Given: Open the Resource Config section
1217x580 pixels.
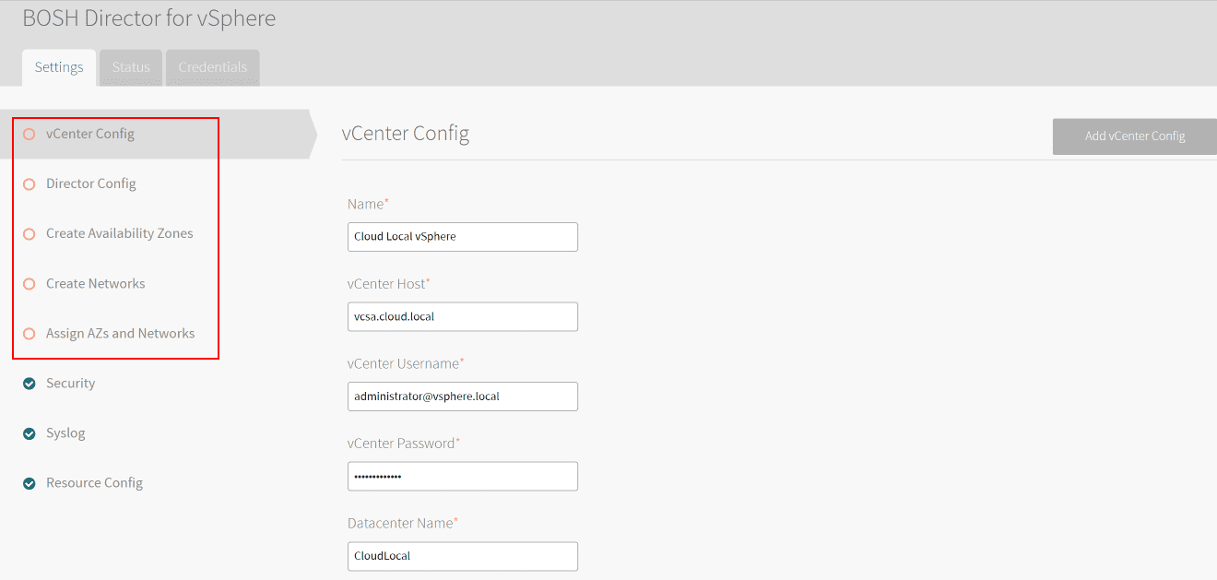Looking at the screenshot, I should pyautogui.click(x=94, y=482).
